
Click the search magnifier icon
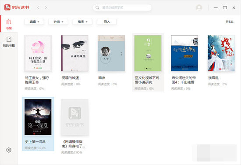pyautogui.click(x=97, y=7)
